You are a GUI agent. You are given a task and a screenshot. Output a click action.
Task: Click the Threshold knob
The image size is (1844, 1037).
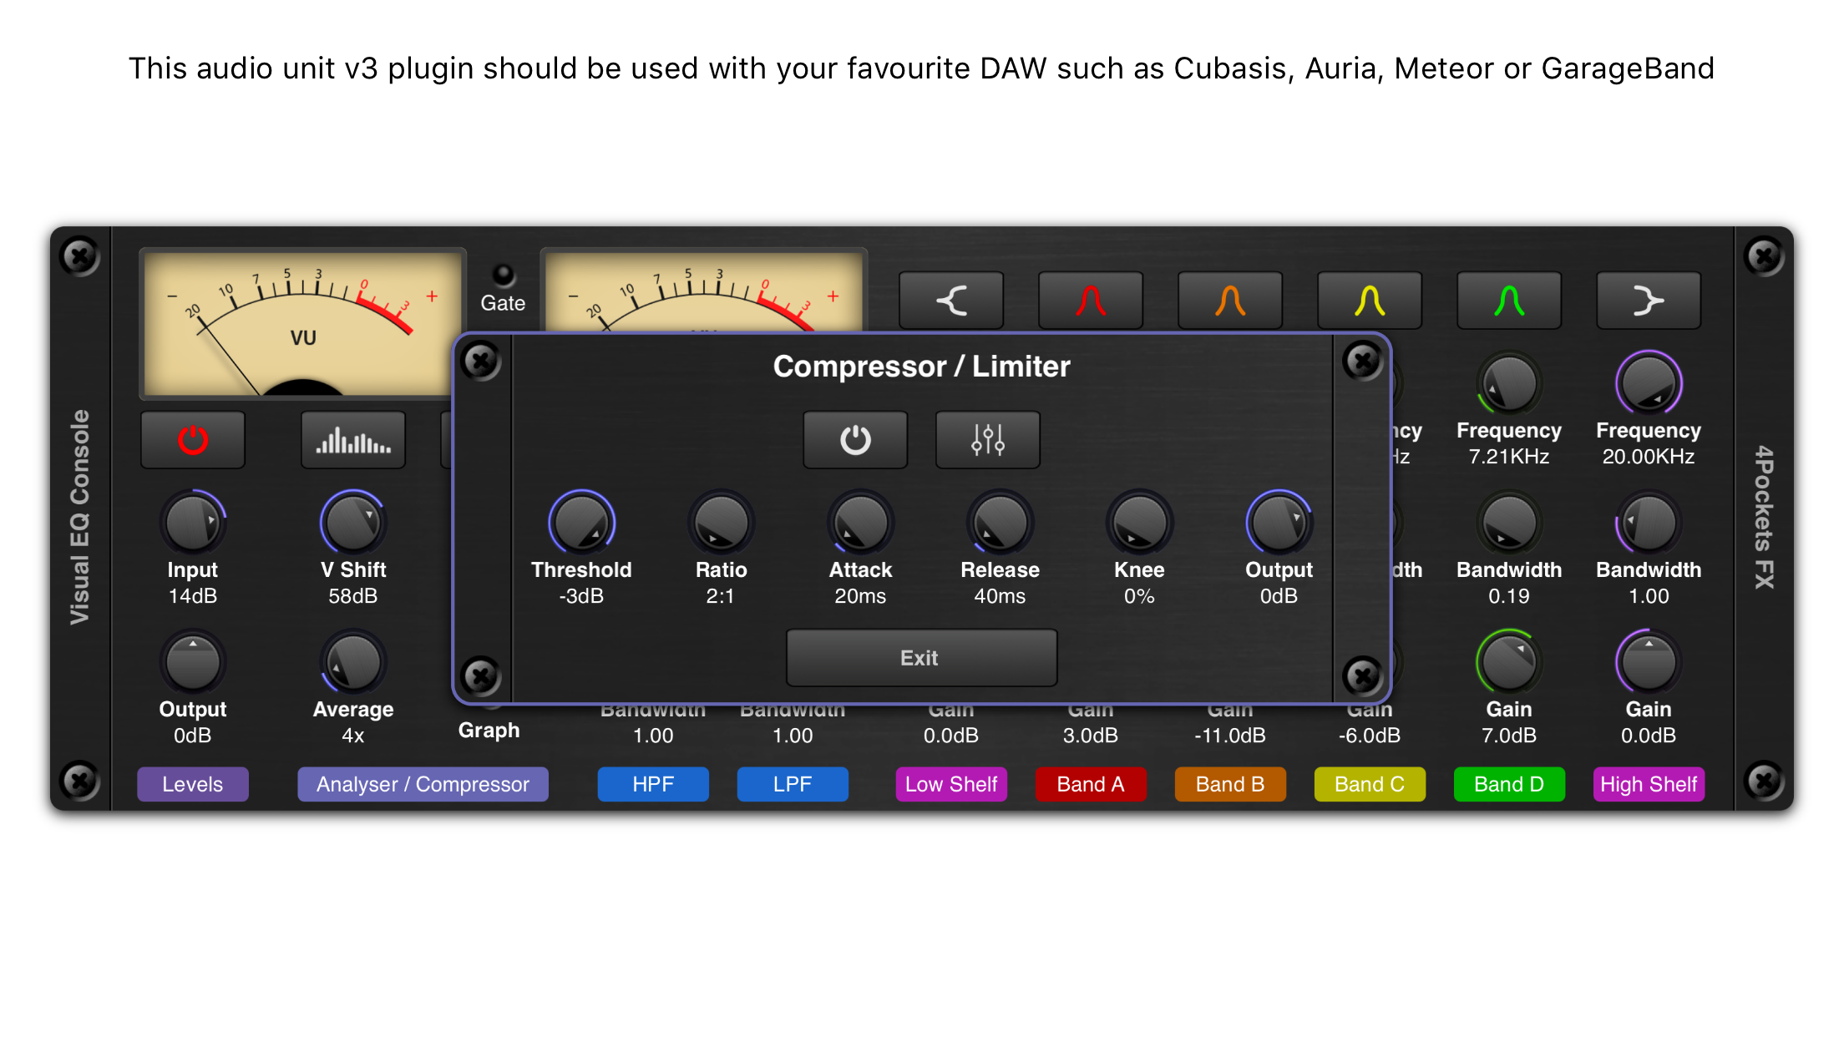click(x=581, y=523)
